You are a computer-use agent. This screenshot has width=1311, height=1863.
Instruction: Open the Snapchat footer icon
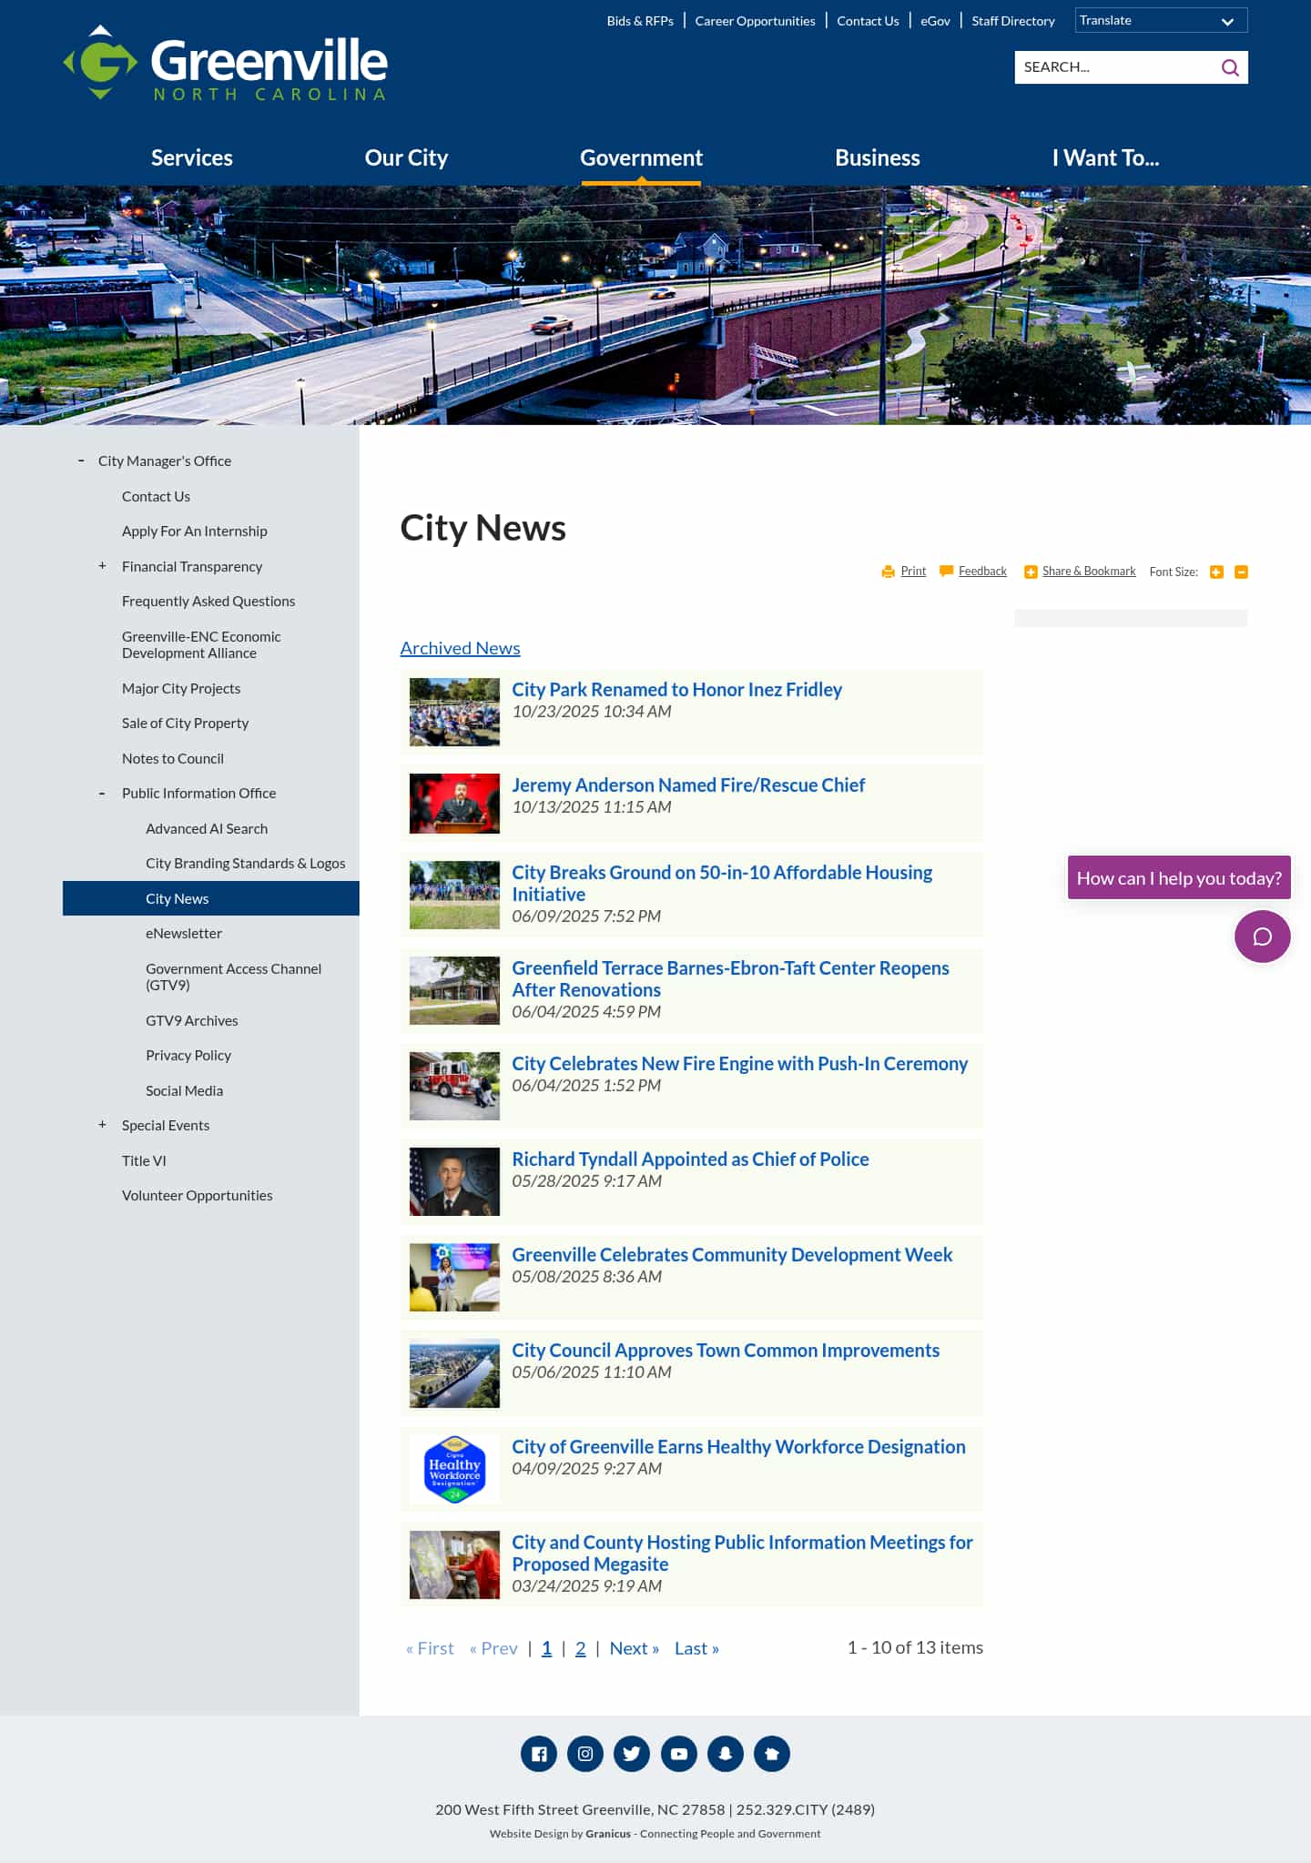(x=726, y=1754)
